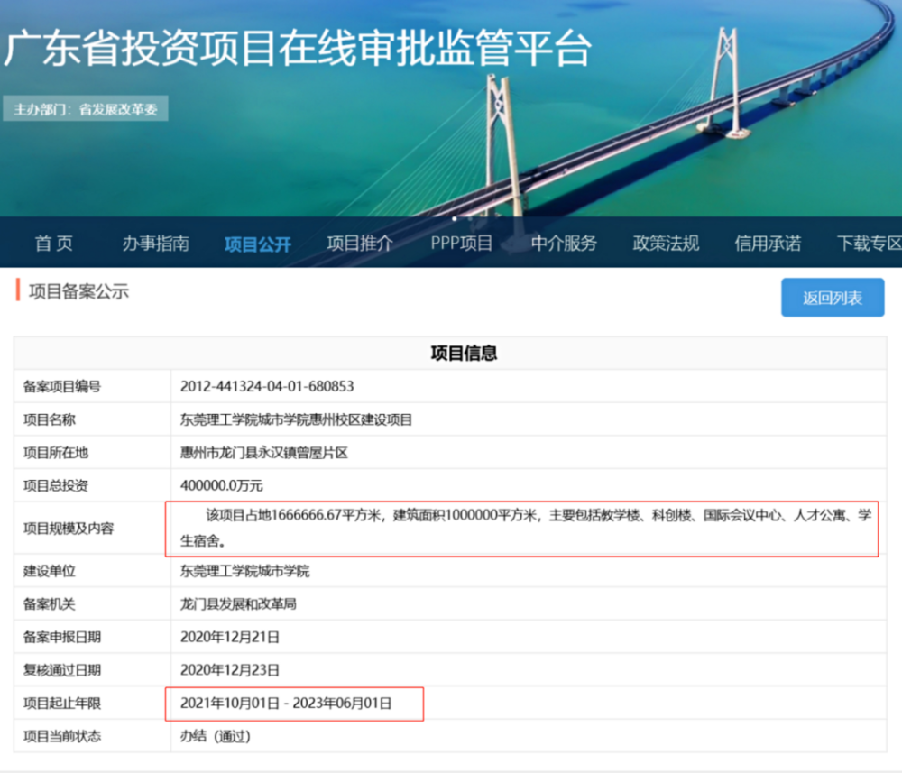Click the 项目起止年限 row label
Image resolution: width=902 pixels, height=773 pixels.
pos(62,704)
